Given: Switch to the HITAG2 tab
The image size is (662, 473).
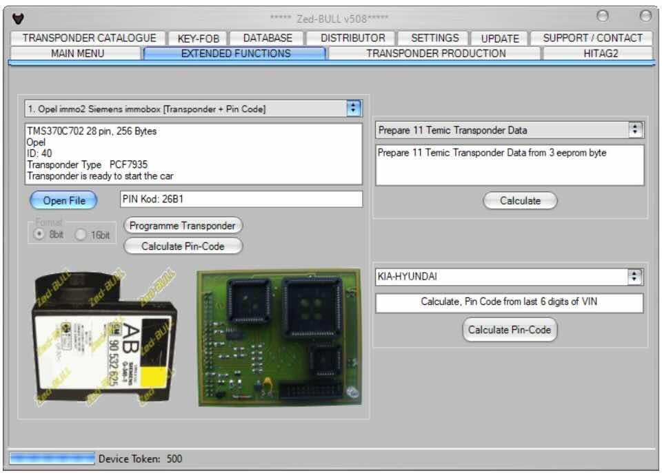Looking at the screenshot, I should (600, 54).
